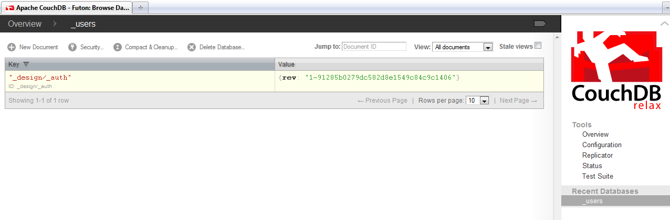Viewport: 670px width, 220px height.
Task: Open the View All documents dropdown
Action: tap(463, 47)
